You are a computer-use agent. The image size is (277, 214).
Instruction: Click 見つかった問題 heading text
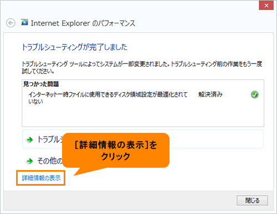click(x=41, y=84)
